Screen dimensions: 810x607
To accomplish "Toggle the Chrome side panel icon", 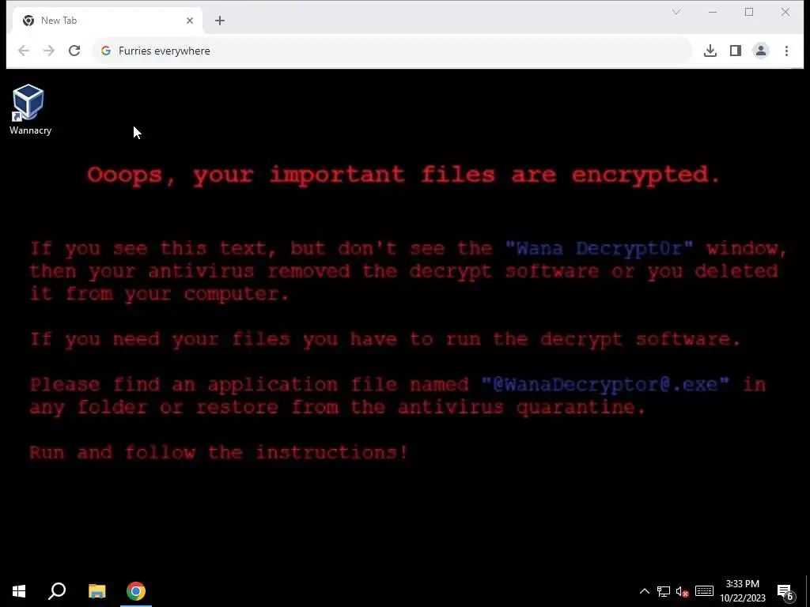I will (736, 51).
